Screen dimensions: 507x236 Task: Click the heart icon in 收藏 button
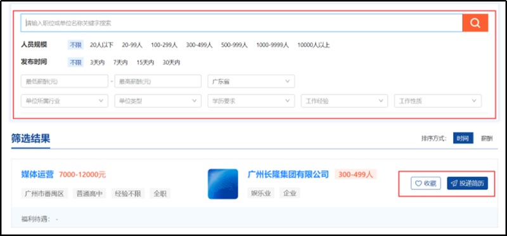pyautogui.click(x=418, y=183)
